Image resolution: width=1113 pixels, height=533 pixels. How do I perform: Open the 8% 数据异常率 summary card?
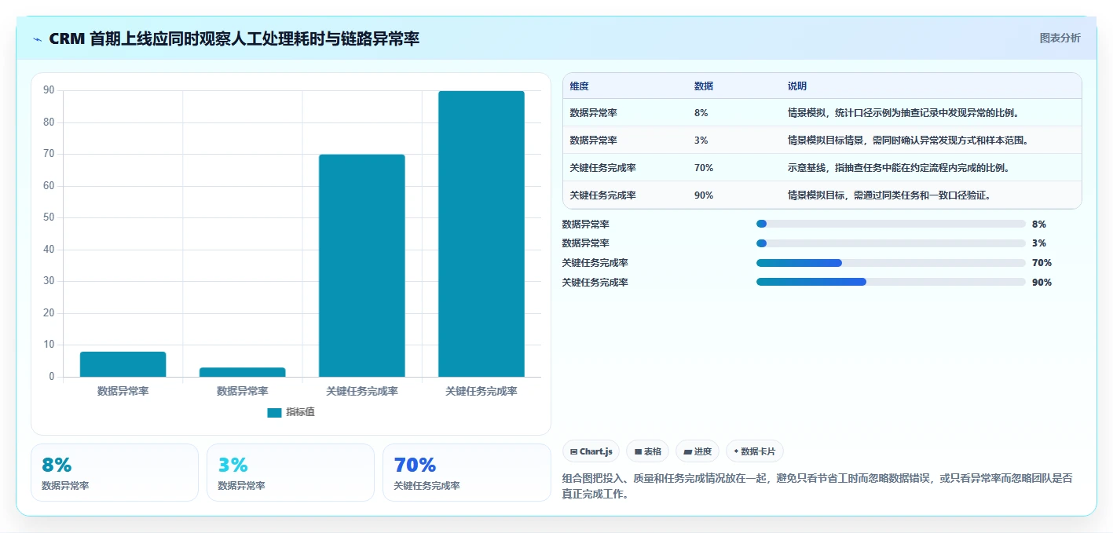point(115,473)
